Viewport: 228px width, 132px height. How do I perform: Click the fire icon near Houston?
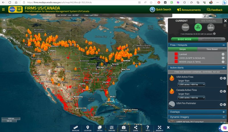click(x=87, y=88)
